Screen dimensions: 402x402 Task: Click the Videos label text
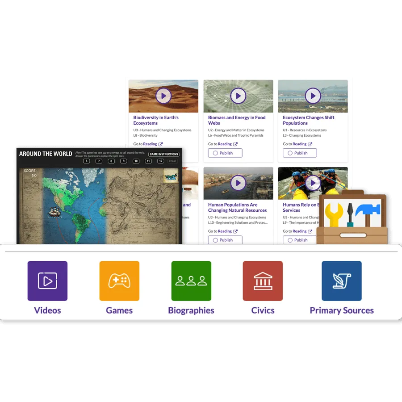pos(47,310)
